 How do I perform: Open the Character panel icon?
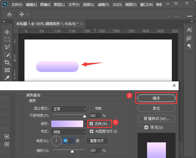[x=189, y=30]
